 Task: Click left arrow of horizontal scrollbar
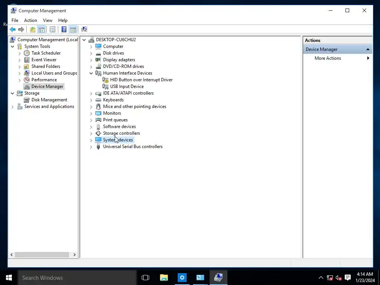12,255
